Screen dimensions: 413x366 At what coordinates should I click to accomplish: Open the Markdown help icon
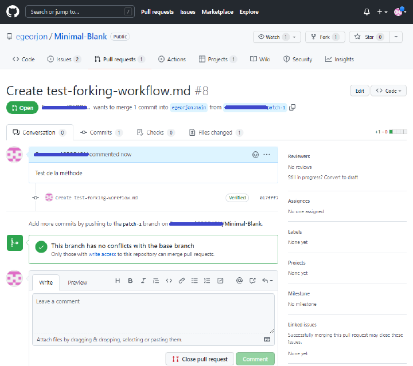[x=267, y=340]
